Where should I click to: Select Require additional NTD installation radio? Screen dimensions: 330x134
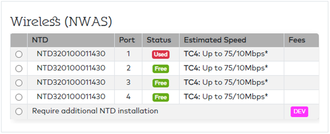click(19, 112)
